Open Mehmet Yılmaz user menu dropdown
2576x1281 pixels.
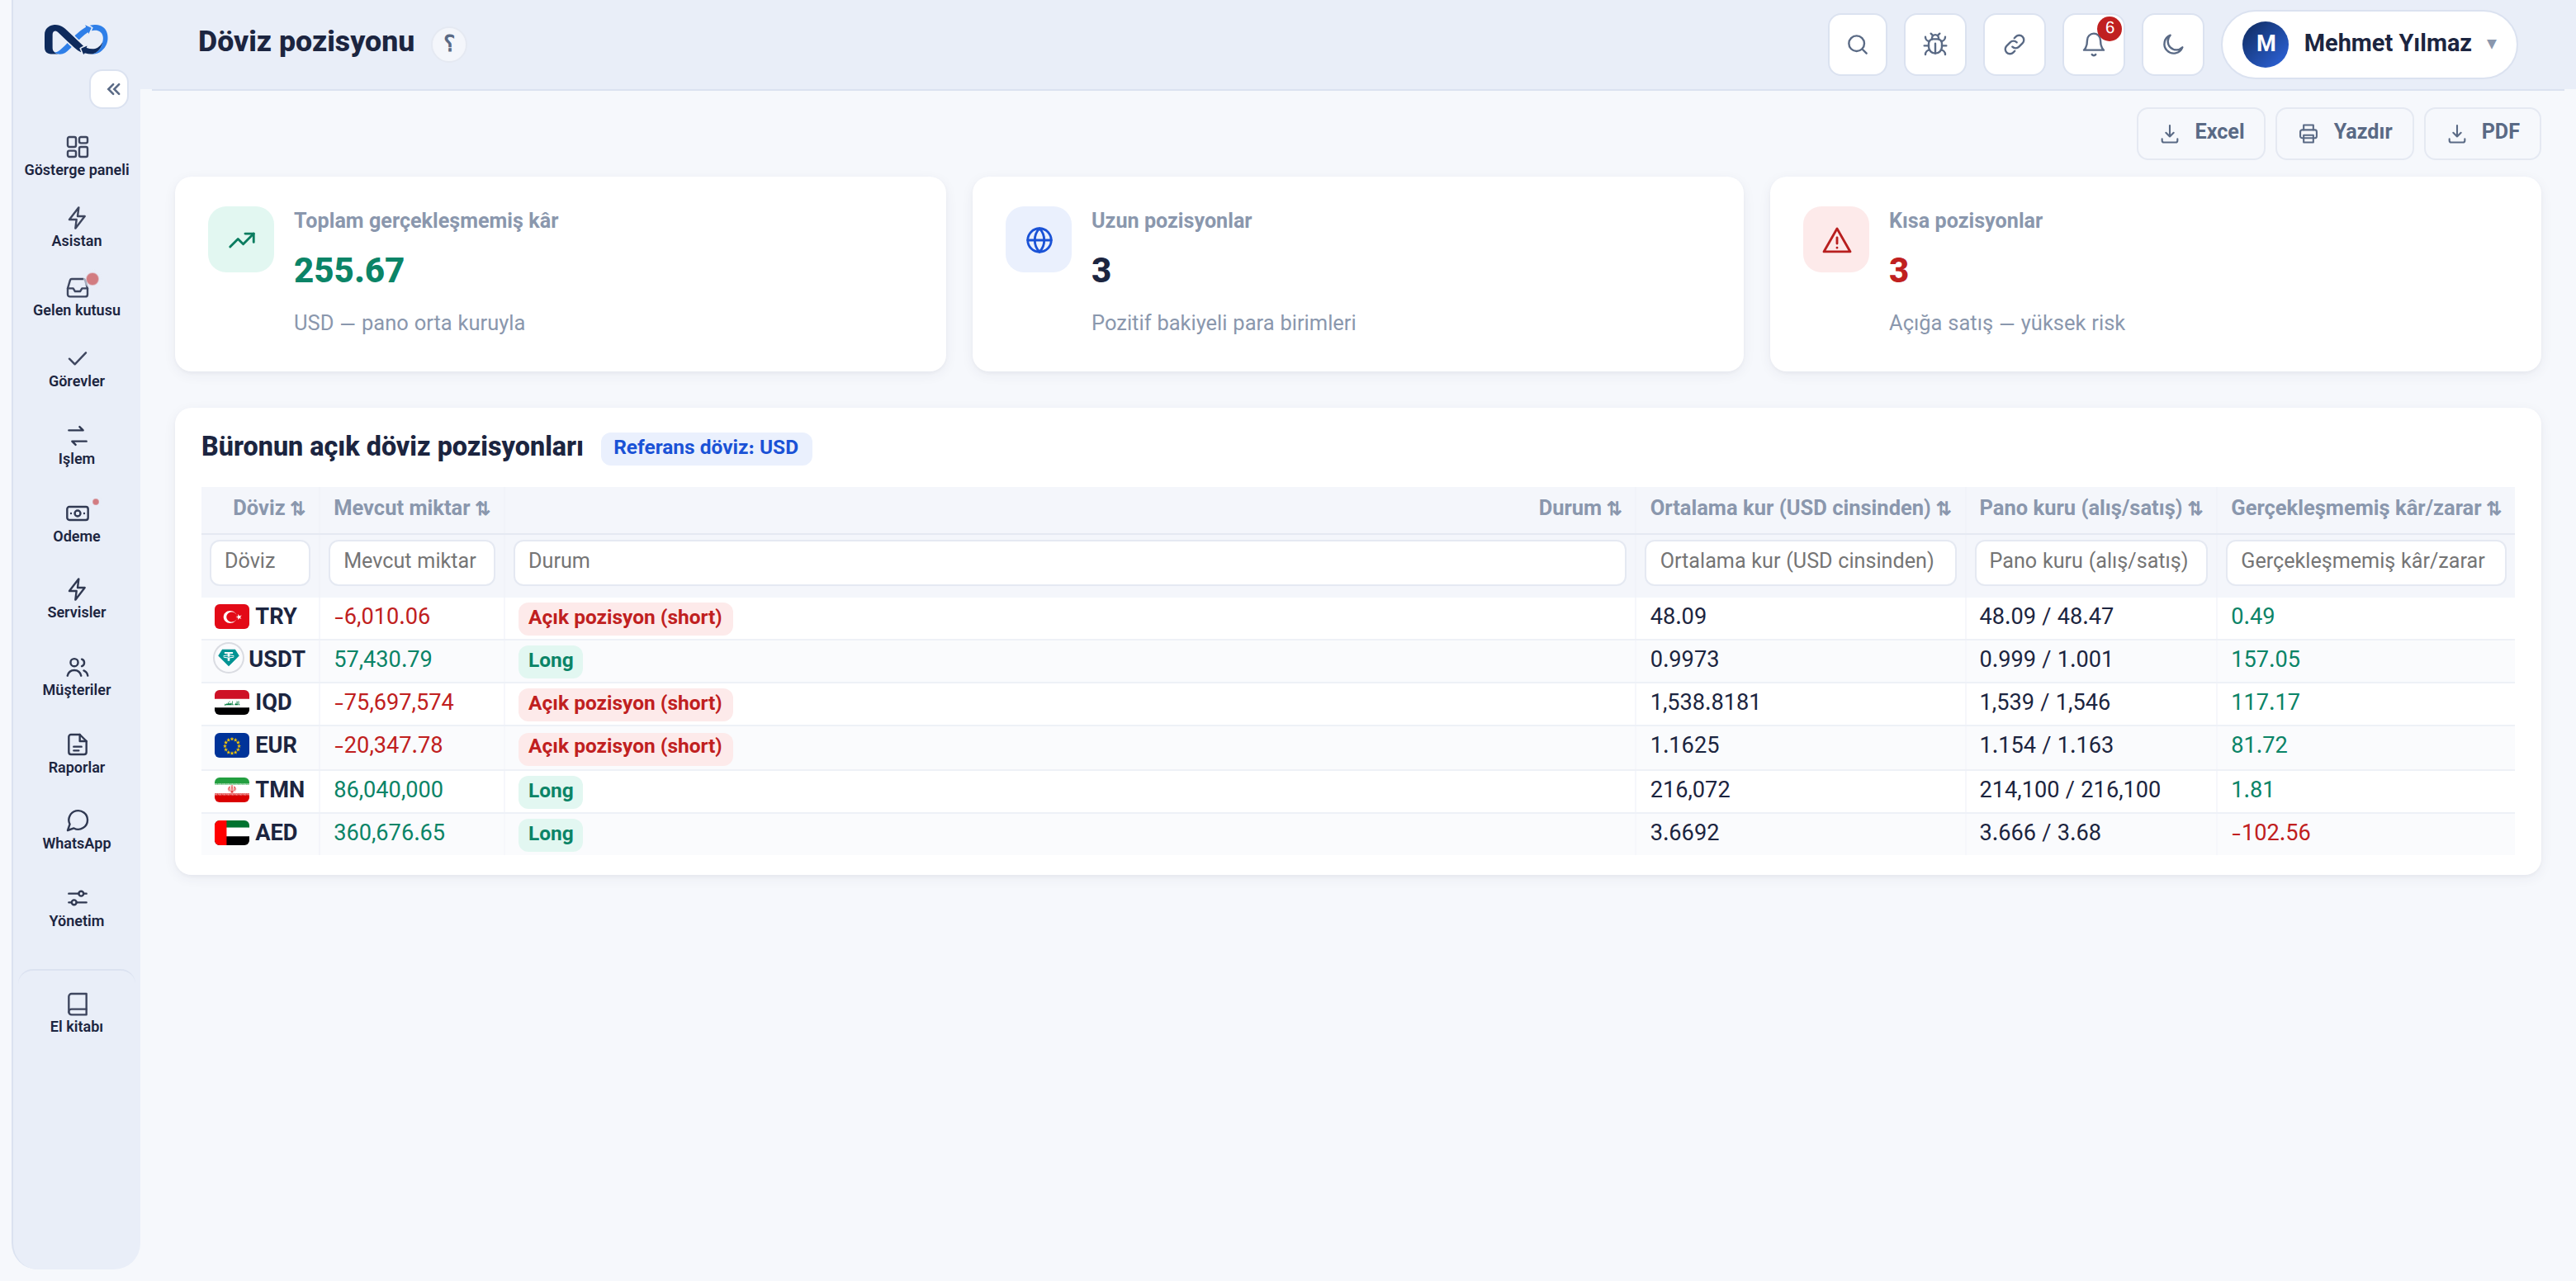click(2368, 44)
